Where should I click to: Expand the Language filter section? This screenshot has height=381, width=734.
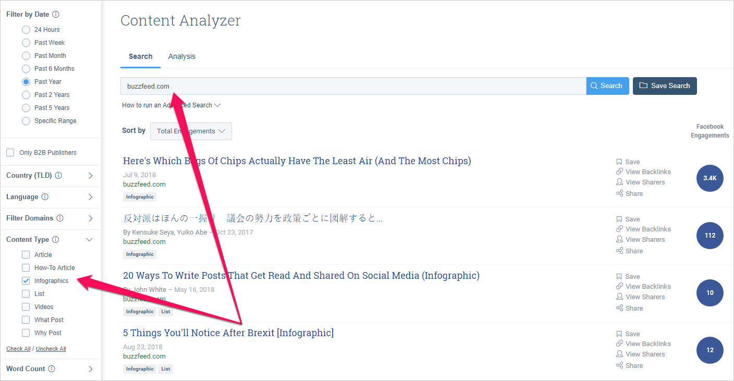pos(90,197)
